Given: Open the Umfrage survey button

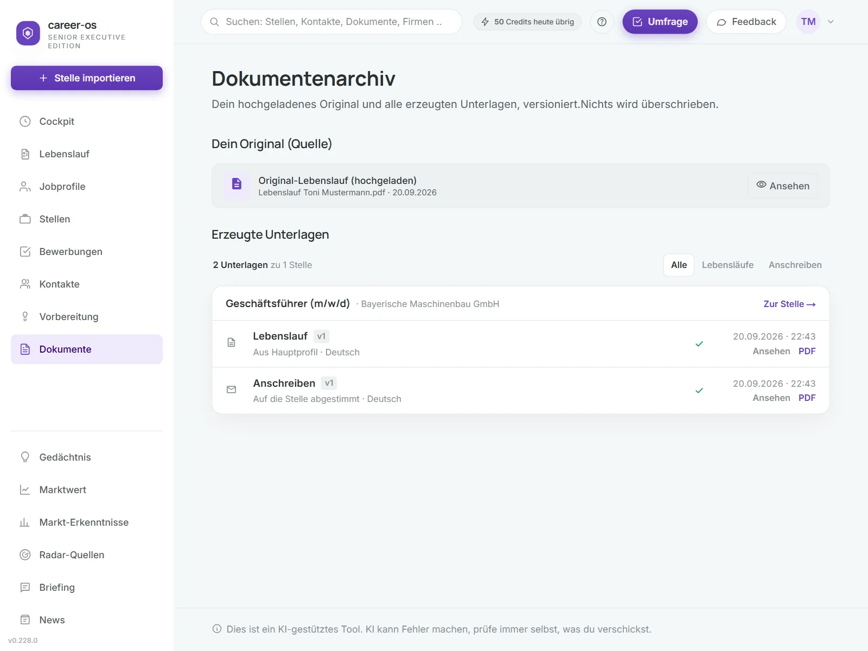Looking at the screenshot, I should click(x=660, y=22).
